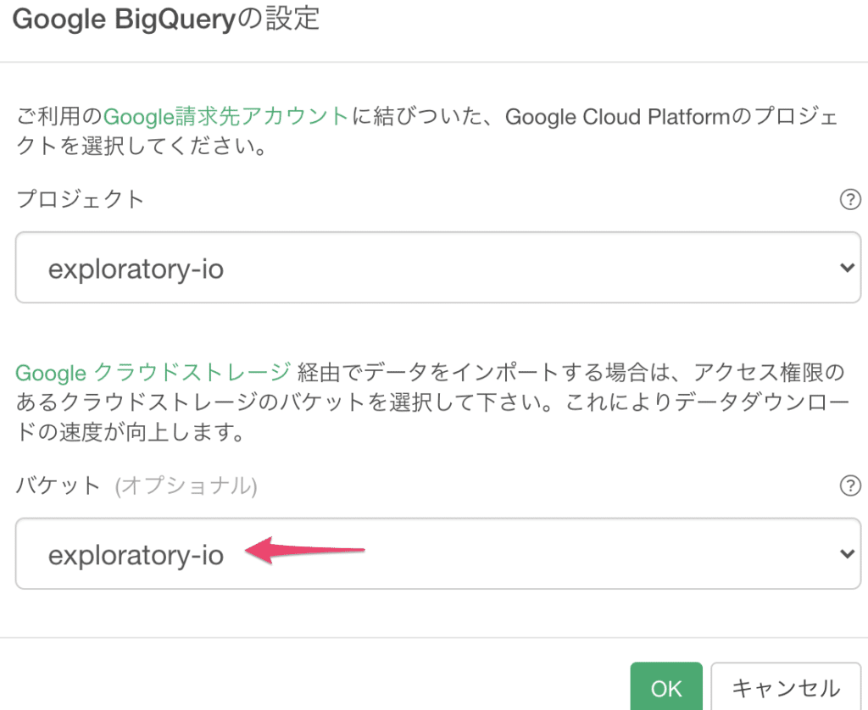Click the red arrow pointing at bucket

click(303, 552)
